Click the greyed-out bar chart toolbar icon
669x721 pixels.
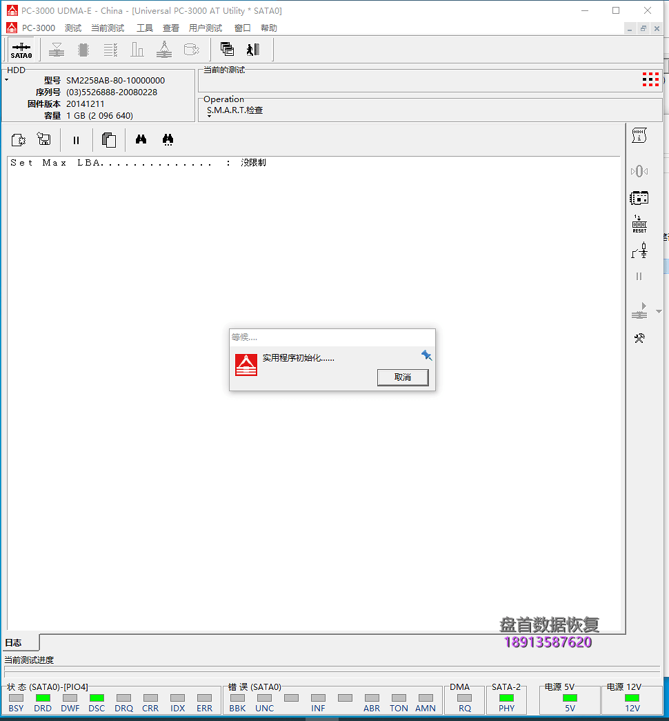coord(137,50)
